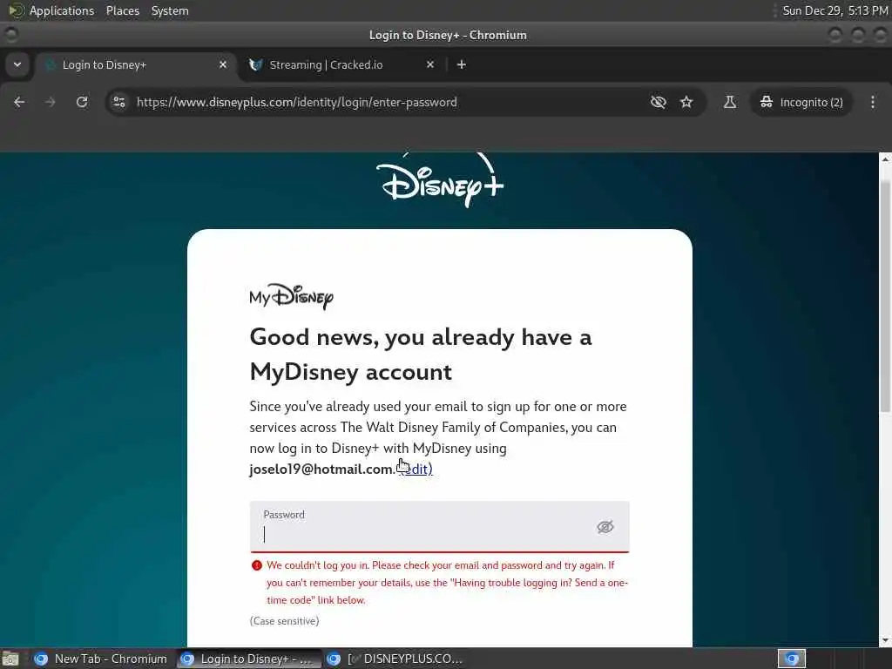
Task: Click the 'We couldn't log you in' error message
Action: click(x=447, y=583)
